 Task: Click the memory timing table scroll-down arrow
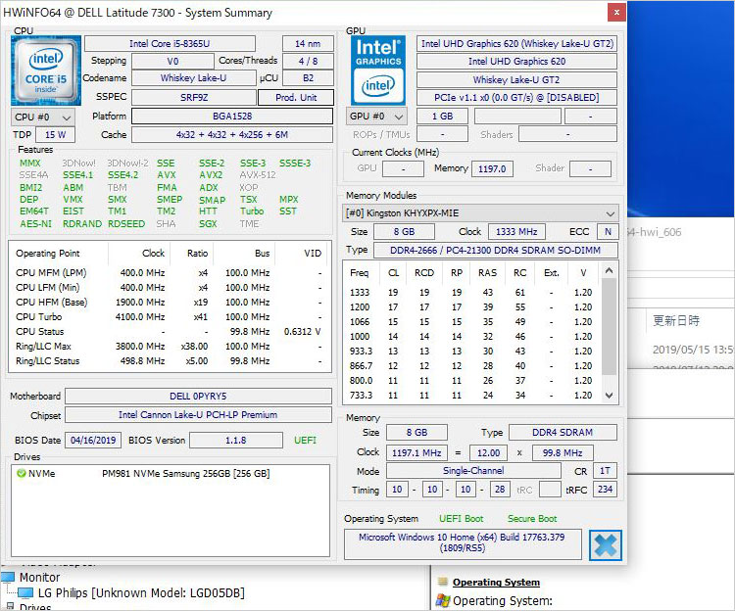609,396
